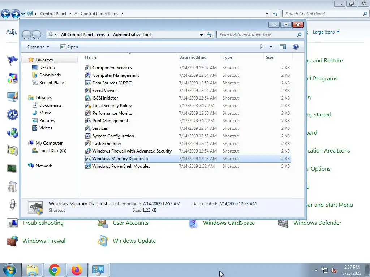Click arrow after All Control Panel Items breadcrumb
Image resolution: width=370 pixels, height=277 pixels.
point(122,14)
